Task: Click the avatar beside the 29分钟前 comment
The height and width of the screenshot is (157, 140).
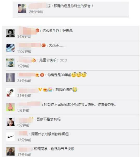Action: click(x=22, y=9)
